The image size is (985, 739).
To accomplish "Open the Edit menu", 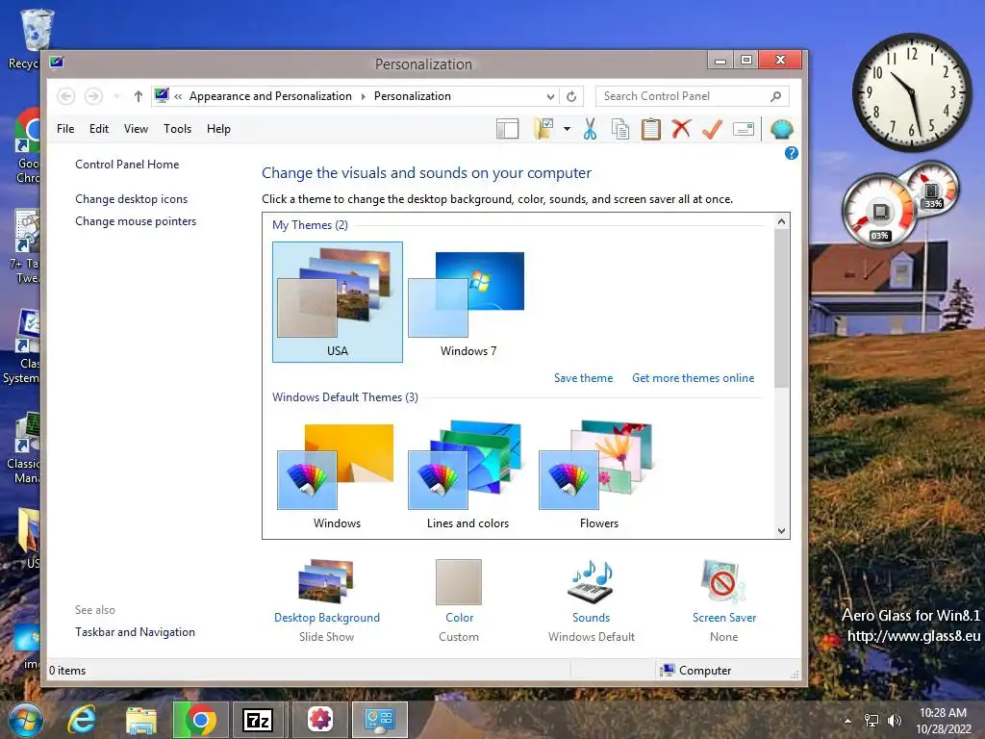I will point(99,129).
